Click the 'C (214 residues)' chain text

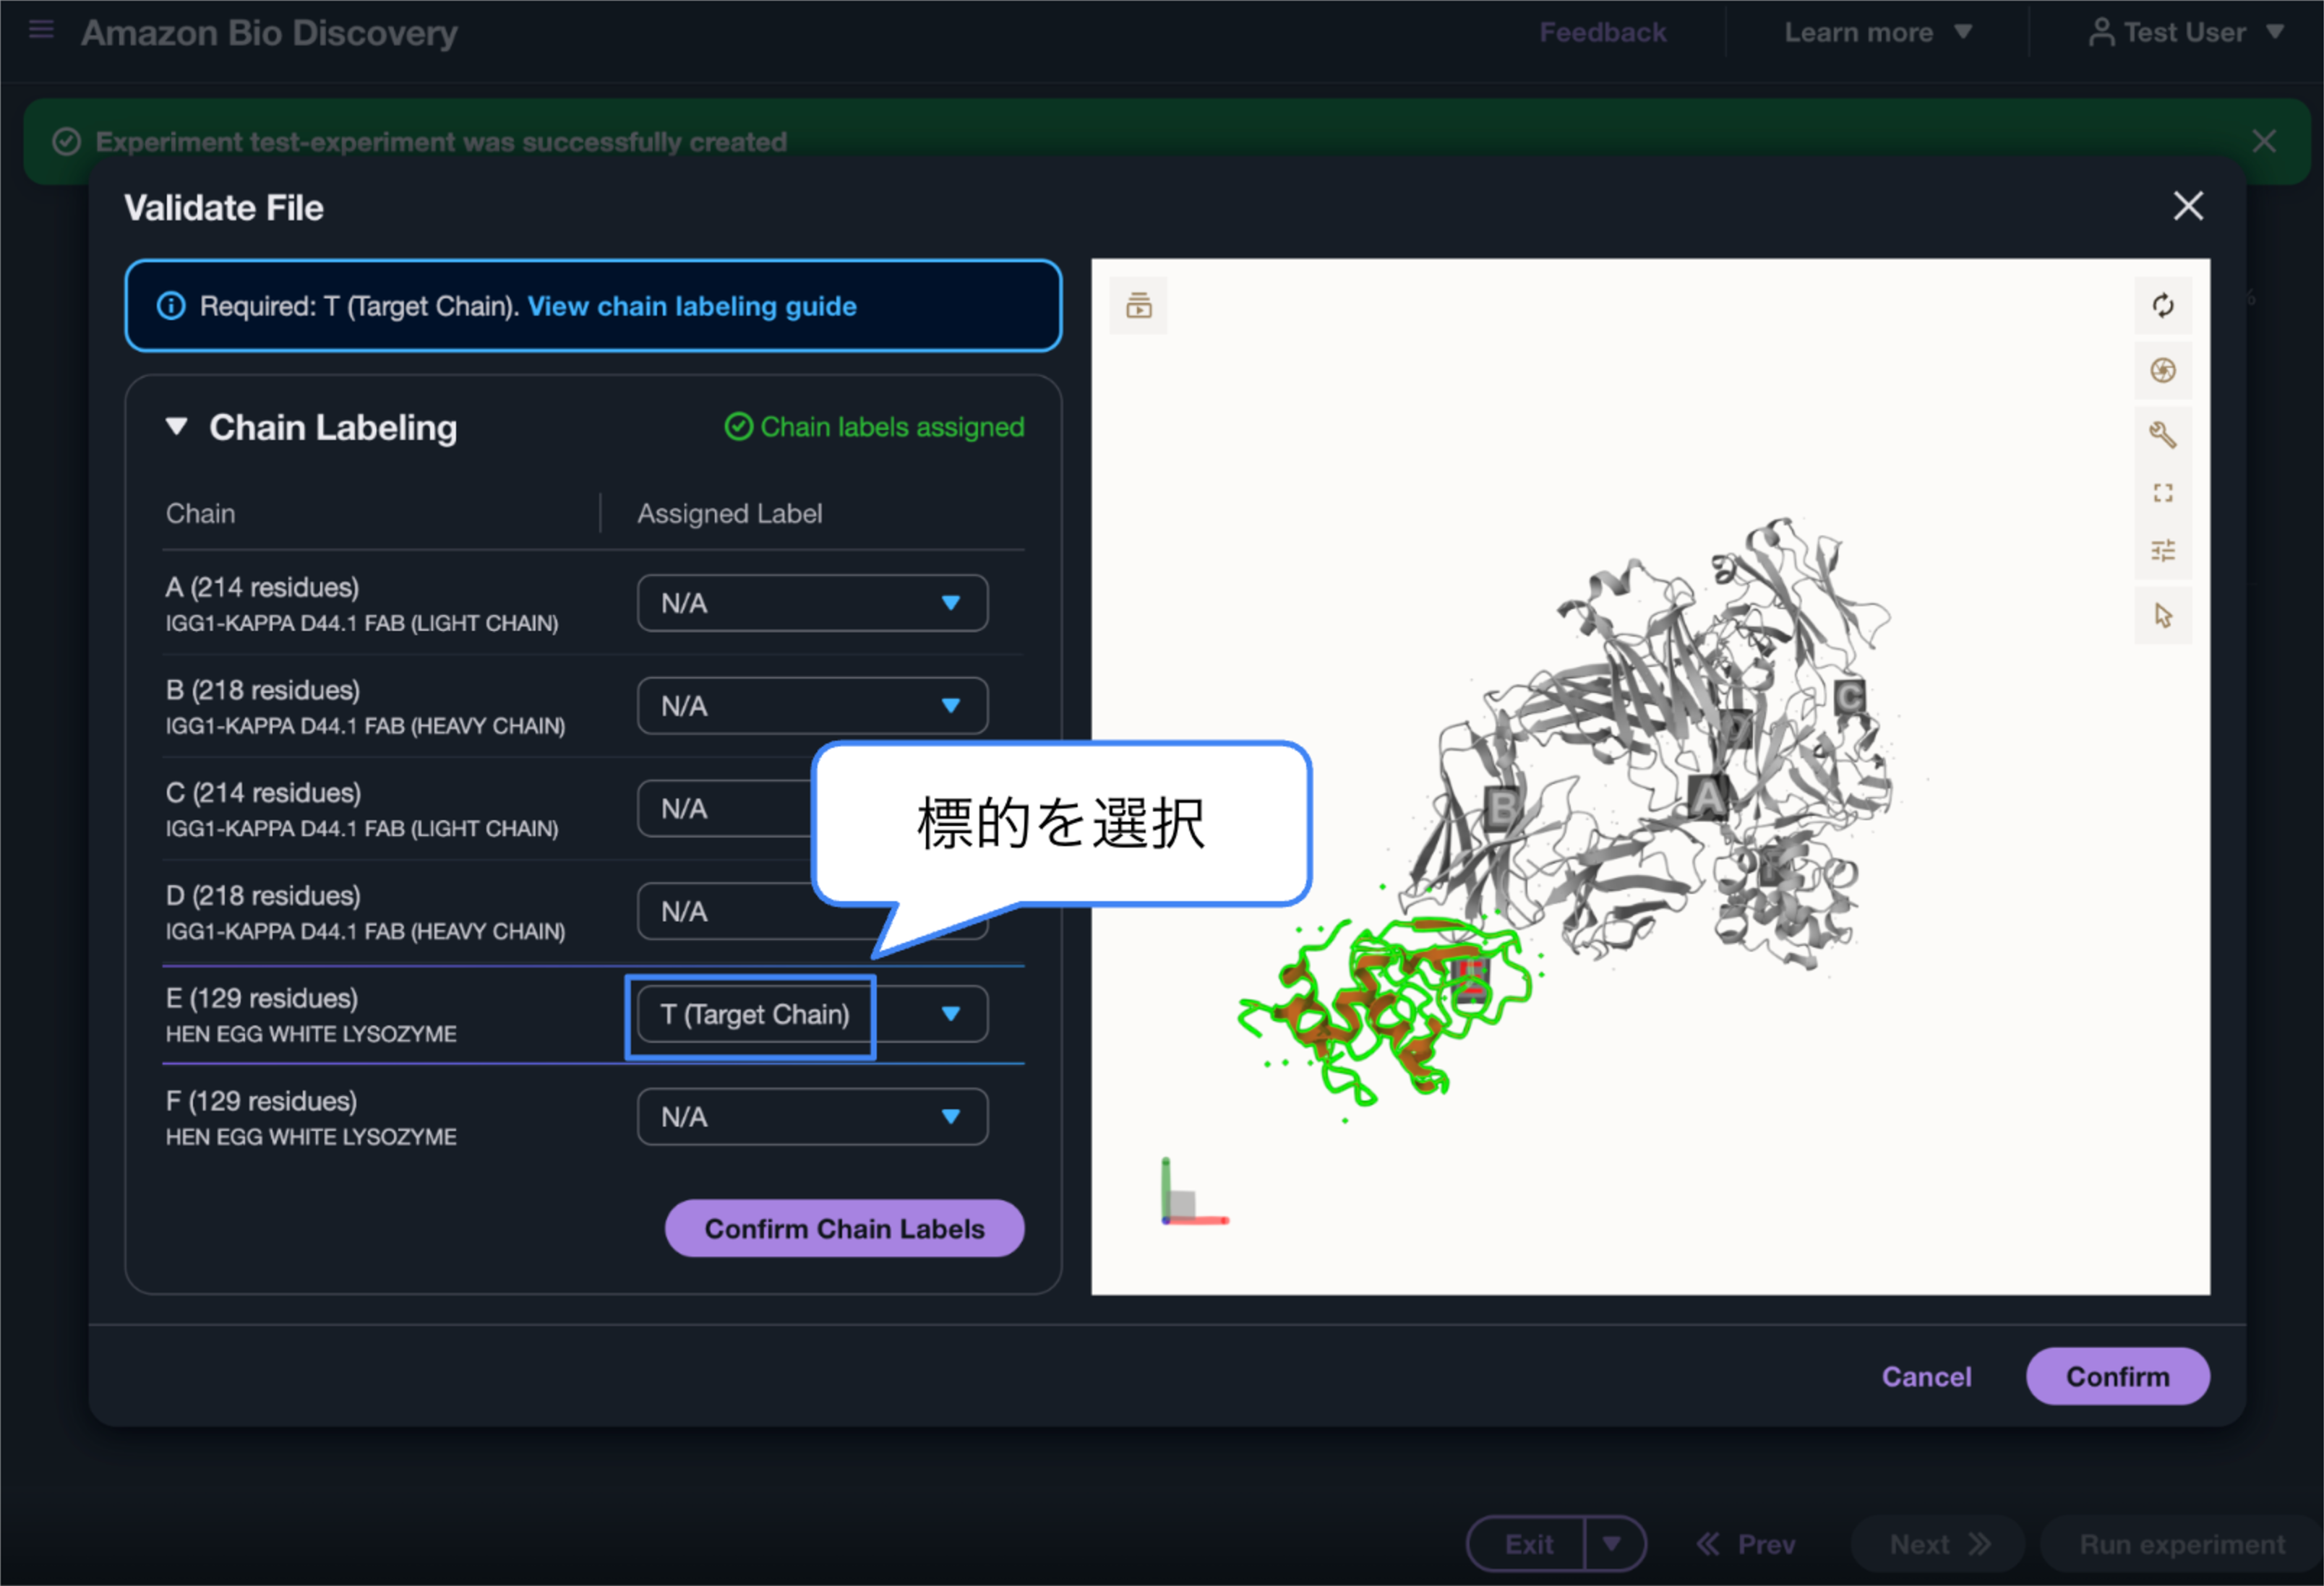coord(263,793)
